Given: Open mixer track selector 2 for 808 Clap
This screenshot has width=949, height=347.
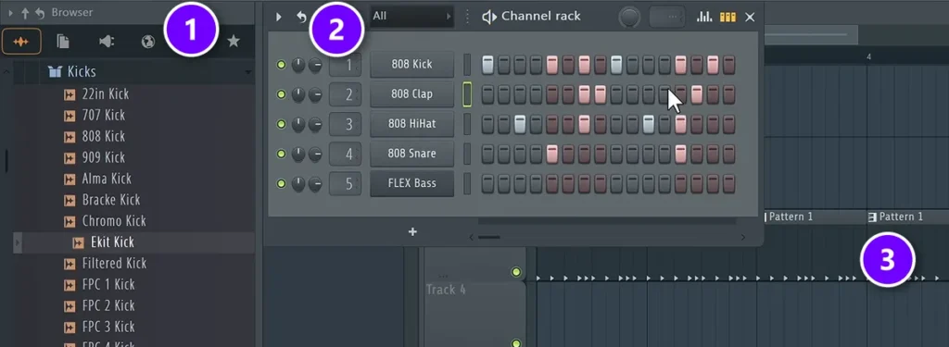Looking at the screenshot, I should point(345,94).
